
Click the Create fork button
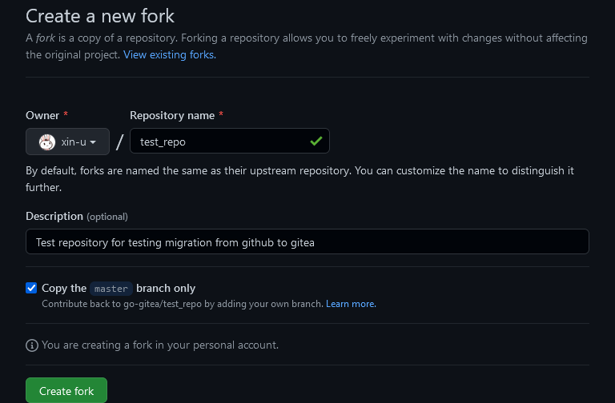click(66, 390)
